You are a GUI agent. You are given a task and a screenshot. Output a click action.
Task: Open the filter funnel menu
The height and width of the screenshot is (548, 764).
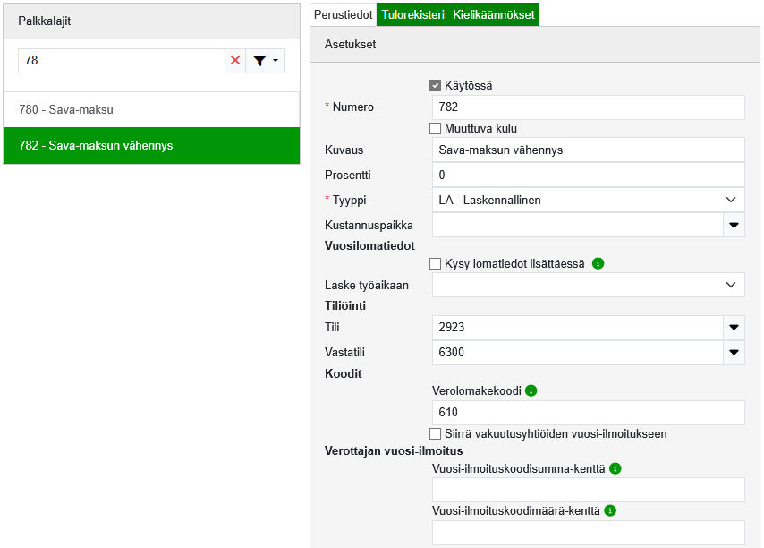(x=266, y=61)
